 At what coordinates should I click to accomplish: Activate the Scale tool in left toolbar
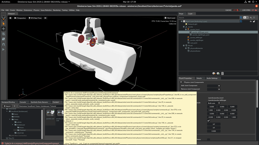coord(3,39)
